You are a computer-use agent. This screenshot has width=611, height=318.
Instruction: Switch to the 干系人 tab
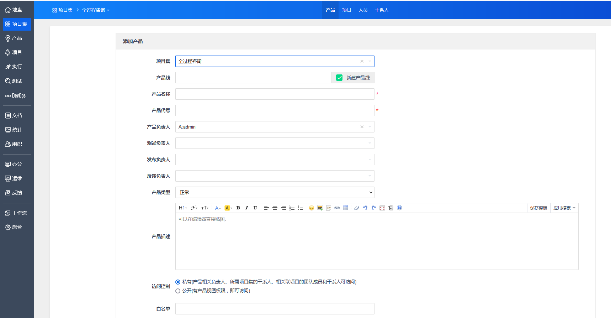(x=382, y=10)
